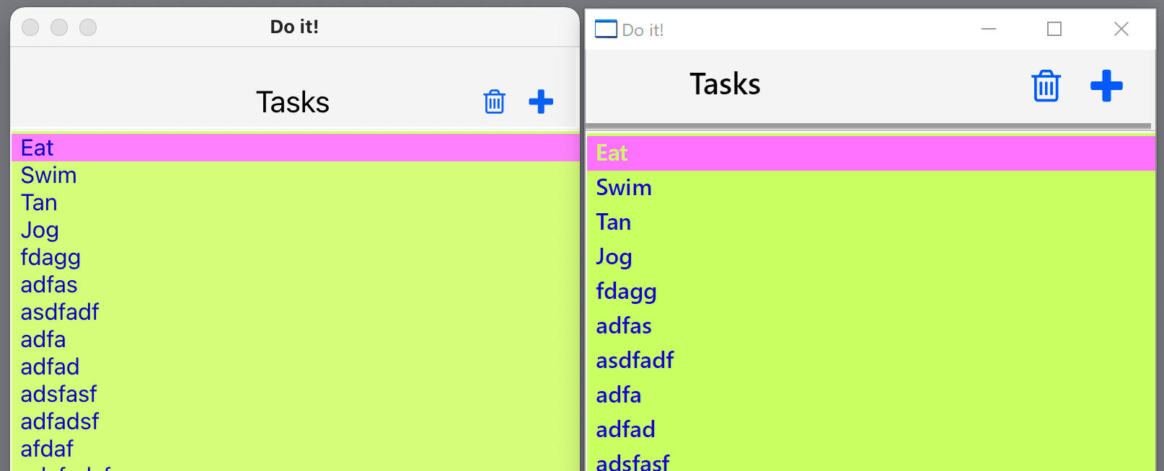
Task: Click the highlighted Eat task in the Windows-style window
Action: click(612, 153)
